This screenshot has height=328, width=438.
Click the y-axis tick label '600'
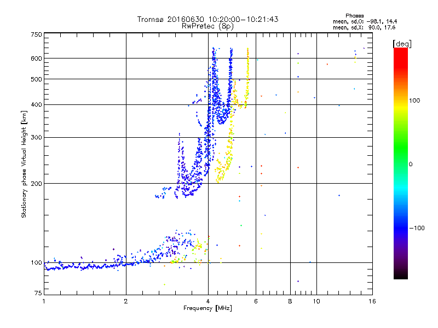pyautogui.click(x=36, y=58)
